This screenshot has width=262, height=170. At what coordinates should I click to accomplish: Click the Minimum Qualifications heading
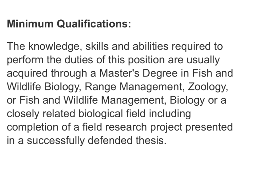(69, 24)
